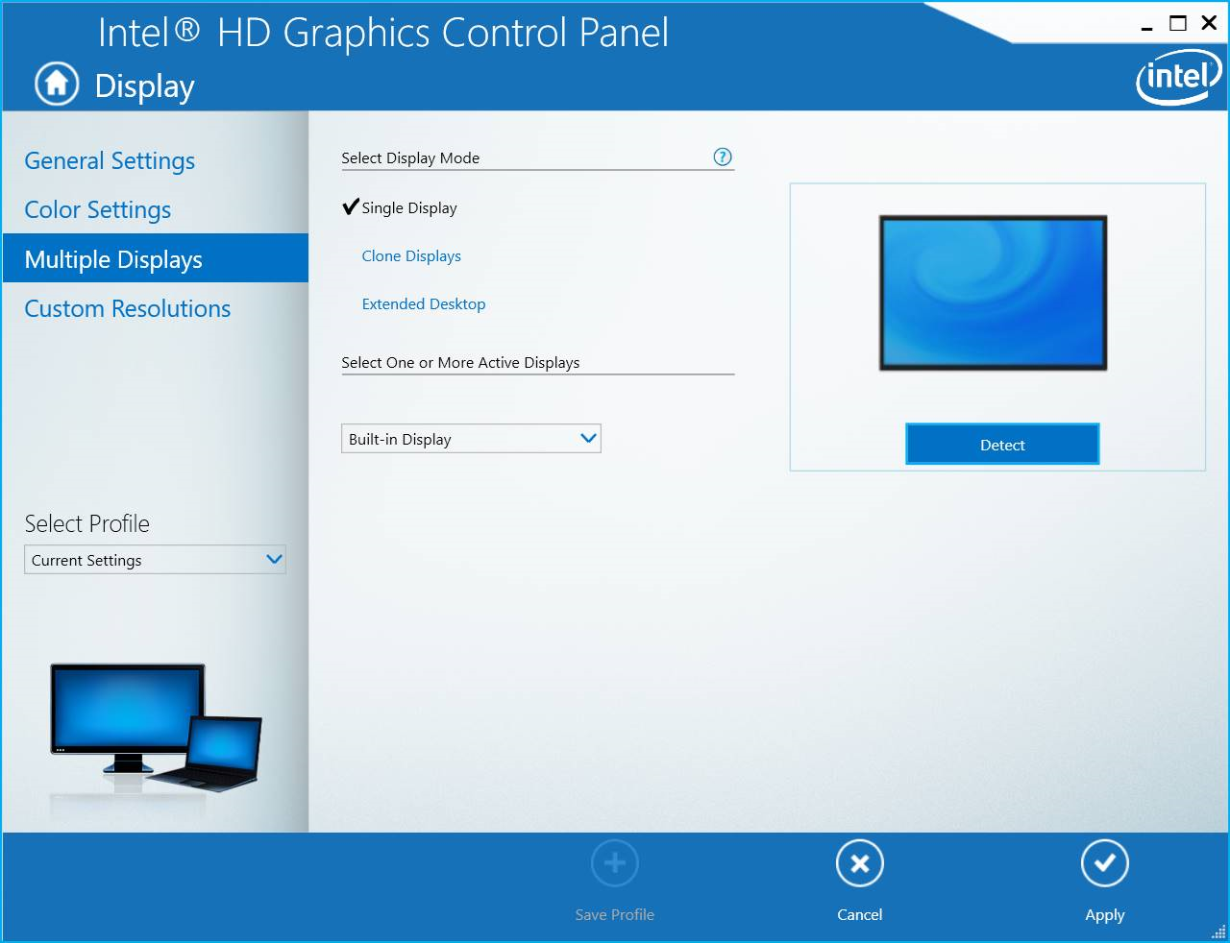Screen dimensions: 1230x943
Task: Open Custom Resolutions page
Action: click(x=128, y=308)
